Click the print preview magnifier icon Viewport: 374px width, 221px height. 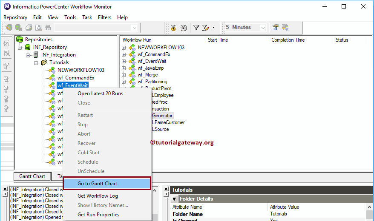tap(38, 28)
